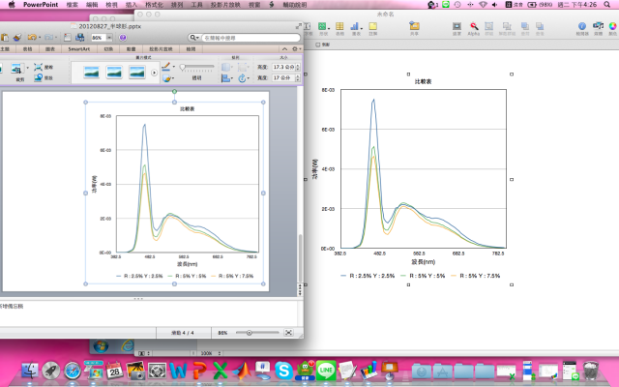This screenshot has height=387, width=619.
Task: Click the picture width stepper arrows
Action: tap(298, 77)
